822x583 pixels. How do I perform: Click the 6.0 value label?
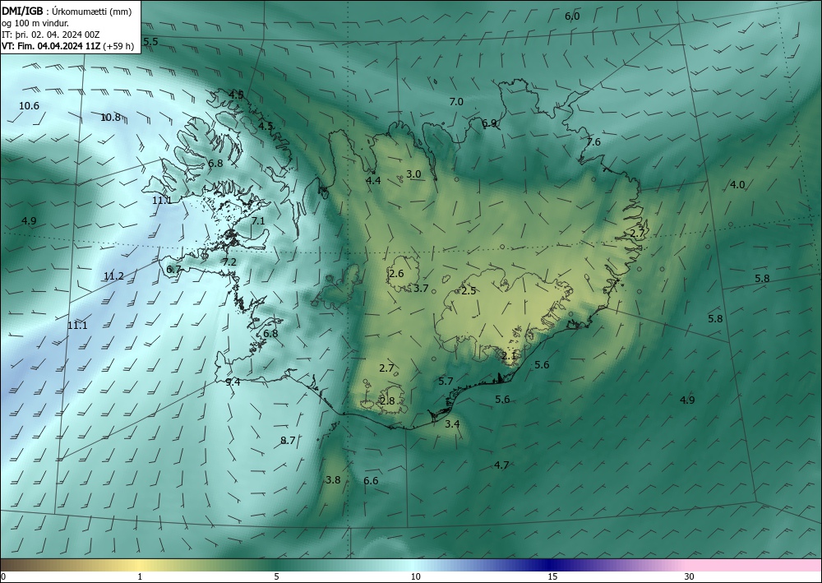coord(572,16)
